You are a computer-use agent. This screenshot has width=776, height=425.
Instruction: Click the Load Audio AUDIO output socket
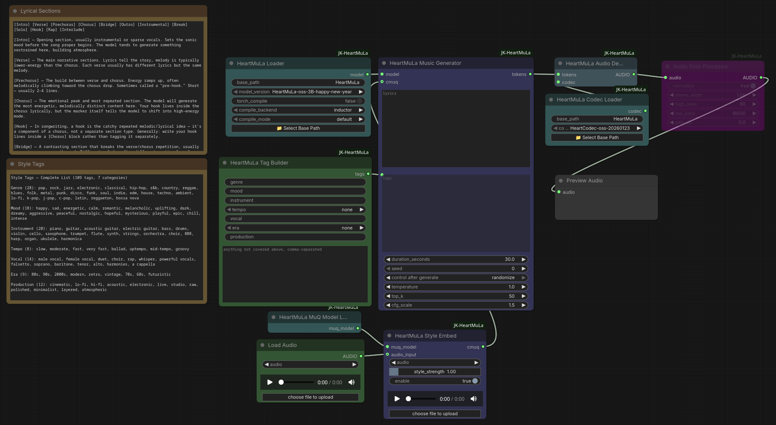(361, 356)
